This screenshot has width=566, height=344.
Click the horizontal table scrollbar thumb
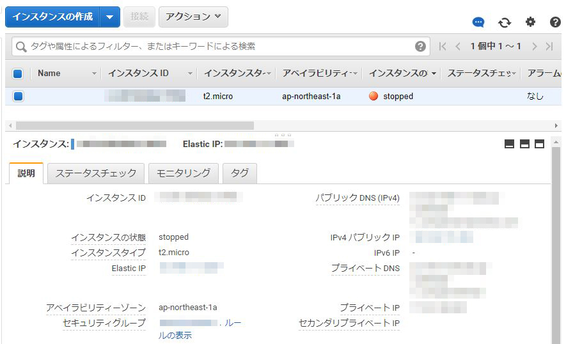click(135, 125)
